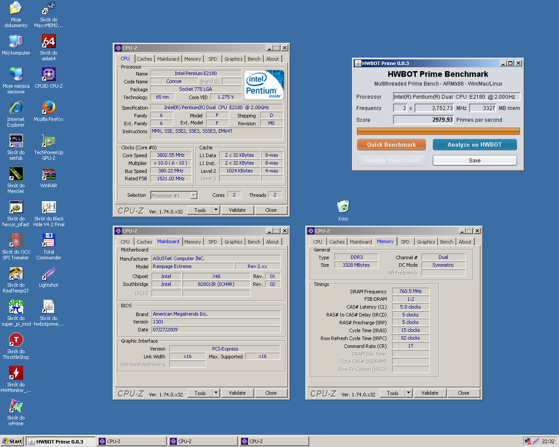Click Validate in Memory CPU-Z window
Image resolution: width=559 pixels, height=447 pixels.
click(x=430, y=393)
